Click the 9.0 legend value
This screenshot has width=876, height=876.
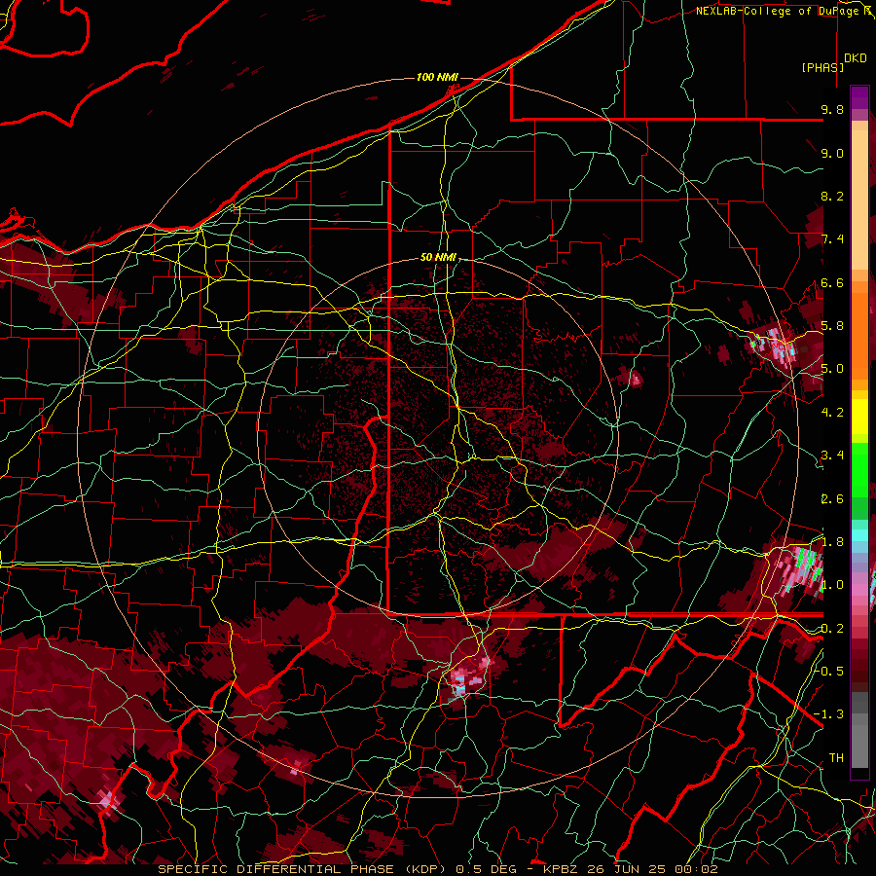(832, 153)
